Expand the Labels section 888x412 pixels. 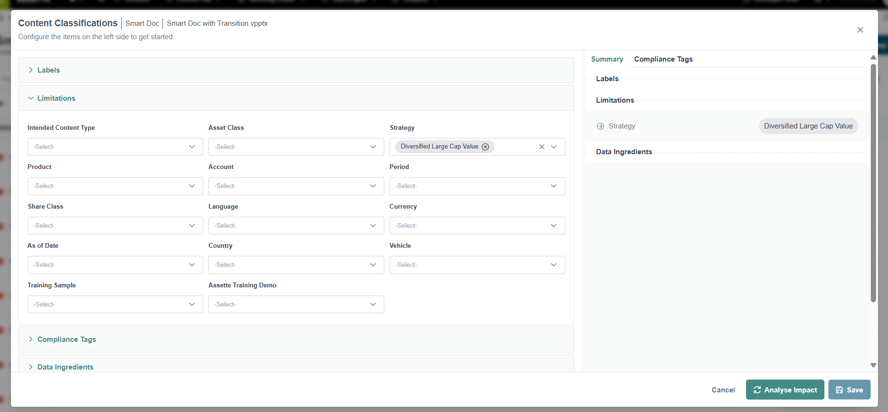pyautogui.click(x=296, y=70)
